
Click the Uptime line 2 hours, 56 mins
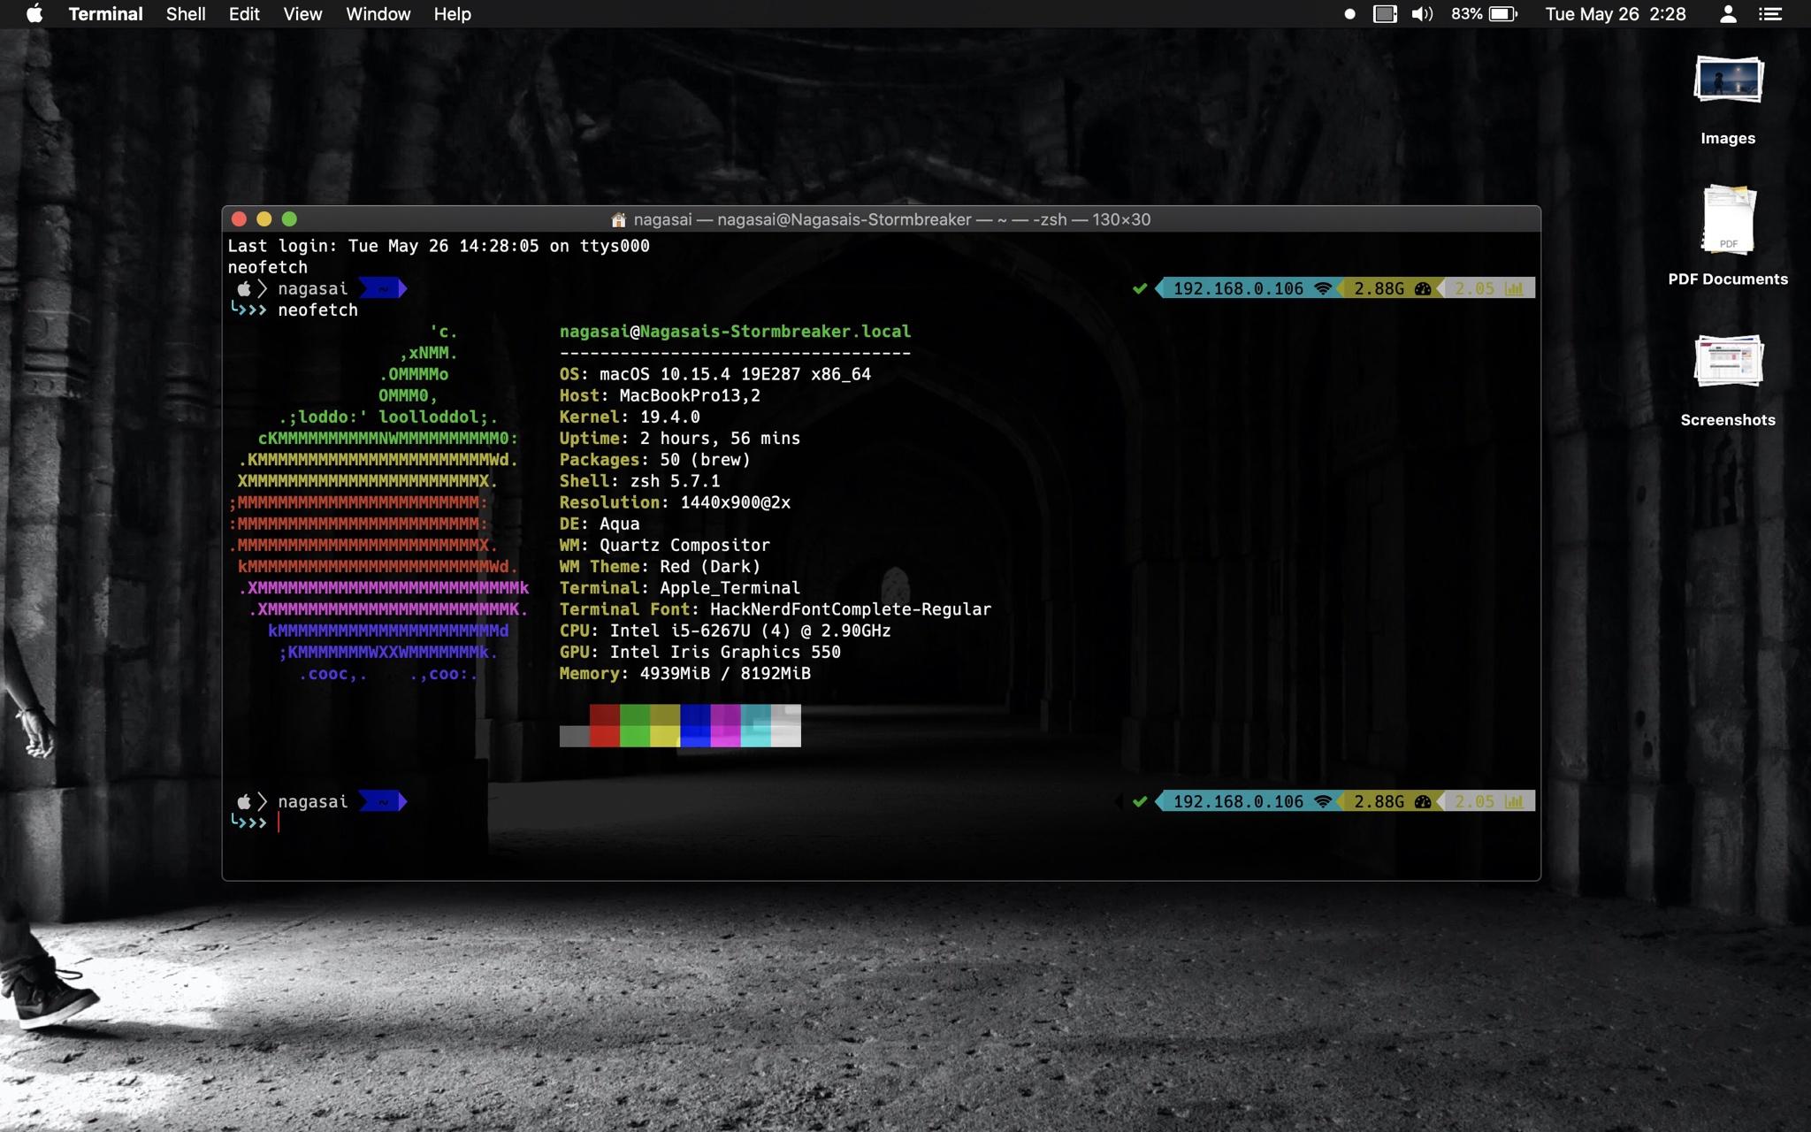679,438
